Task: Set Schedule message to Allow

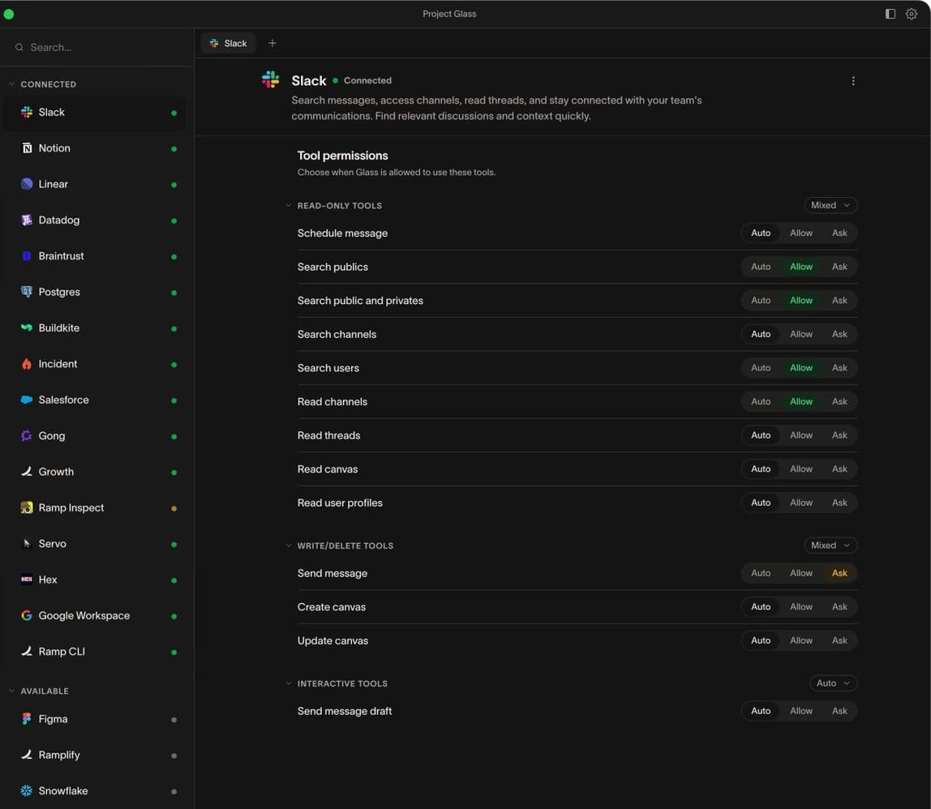Action: pos(801,233)
